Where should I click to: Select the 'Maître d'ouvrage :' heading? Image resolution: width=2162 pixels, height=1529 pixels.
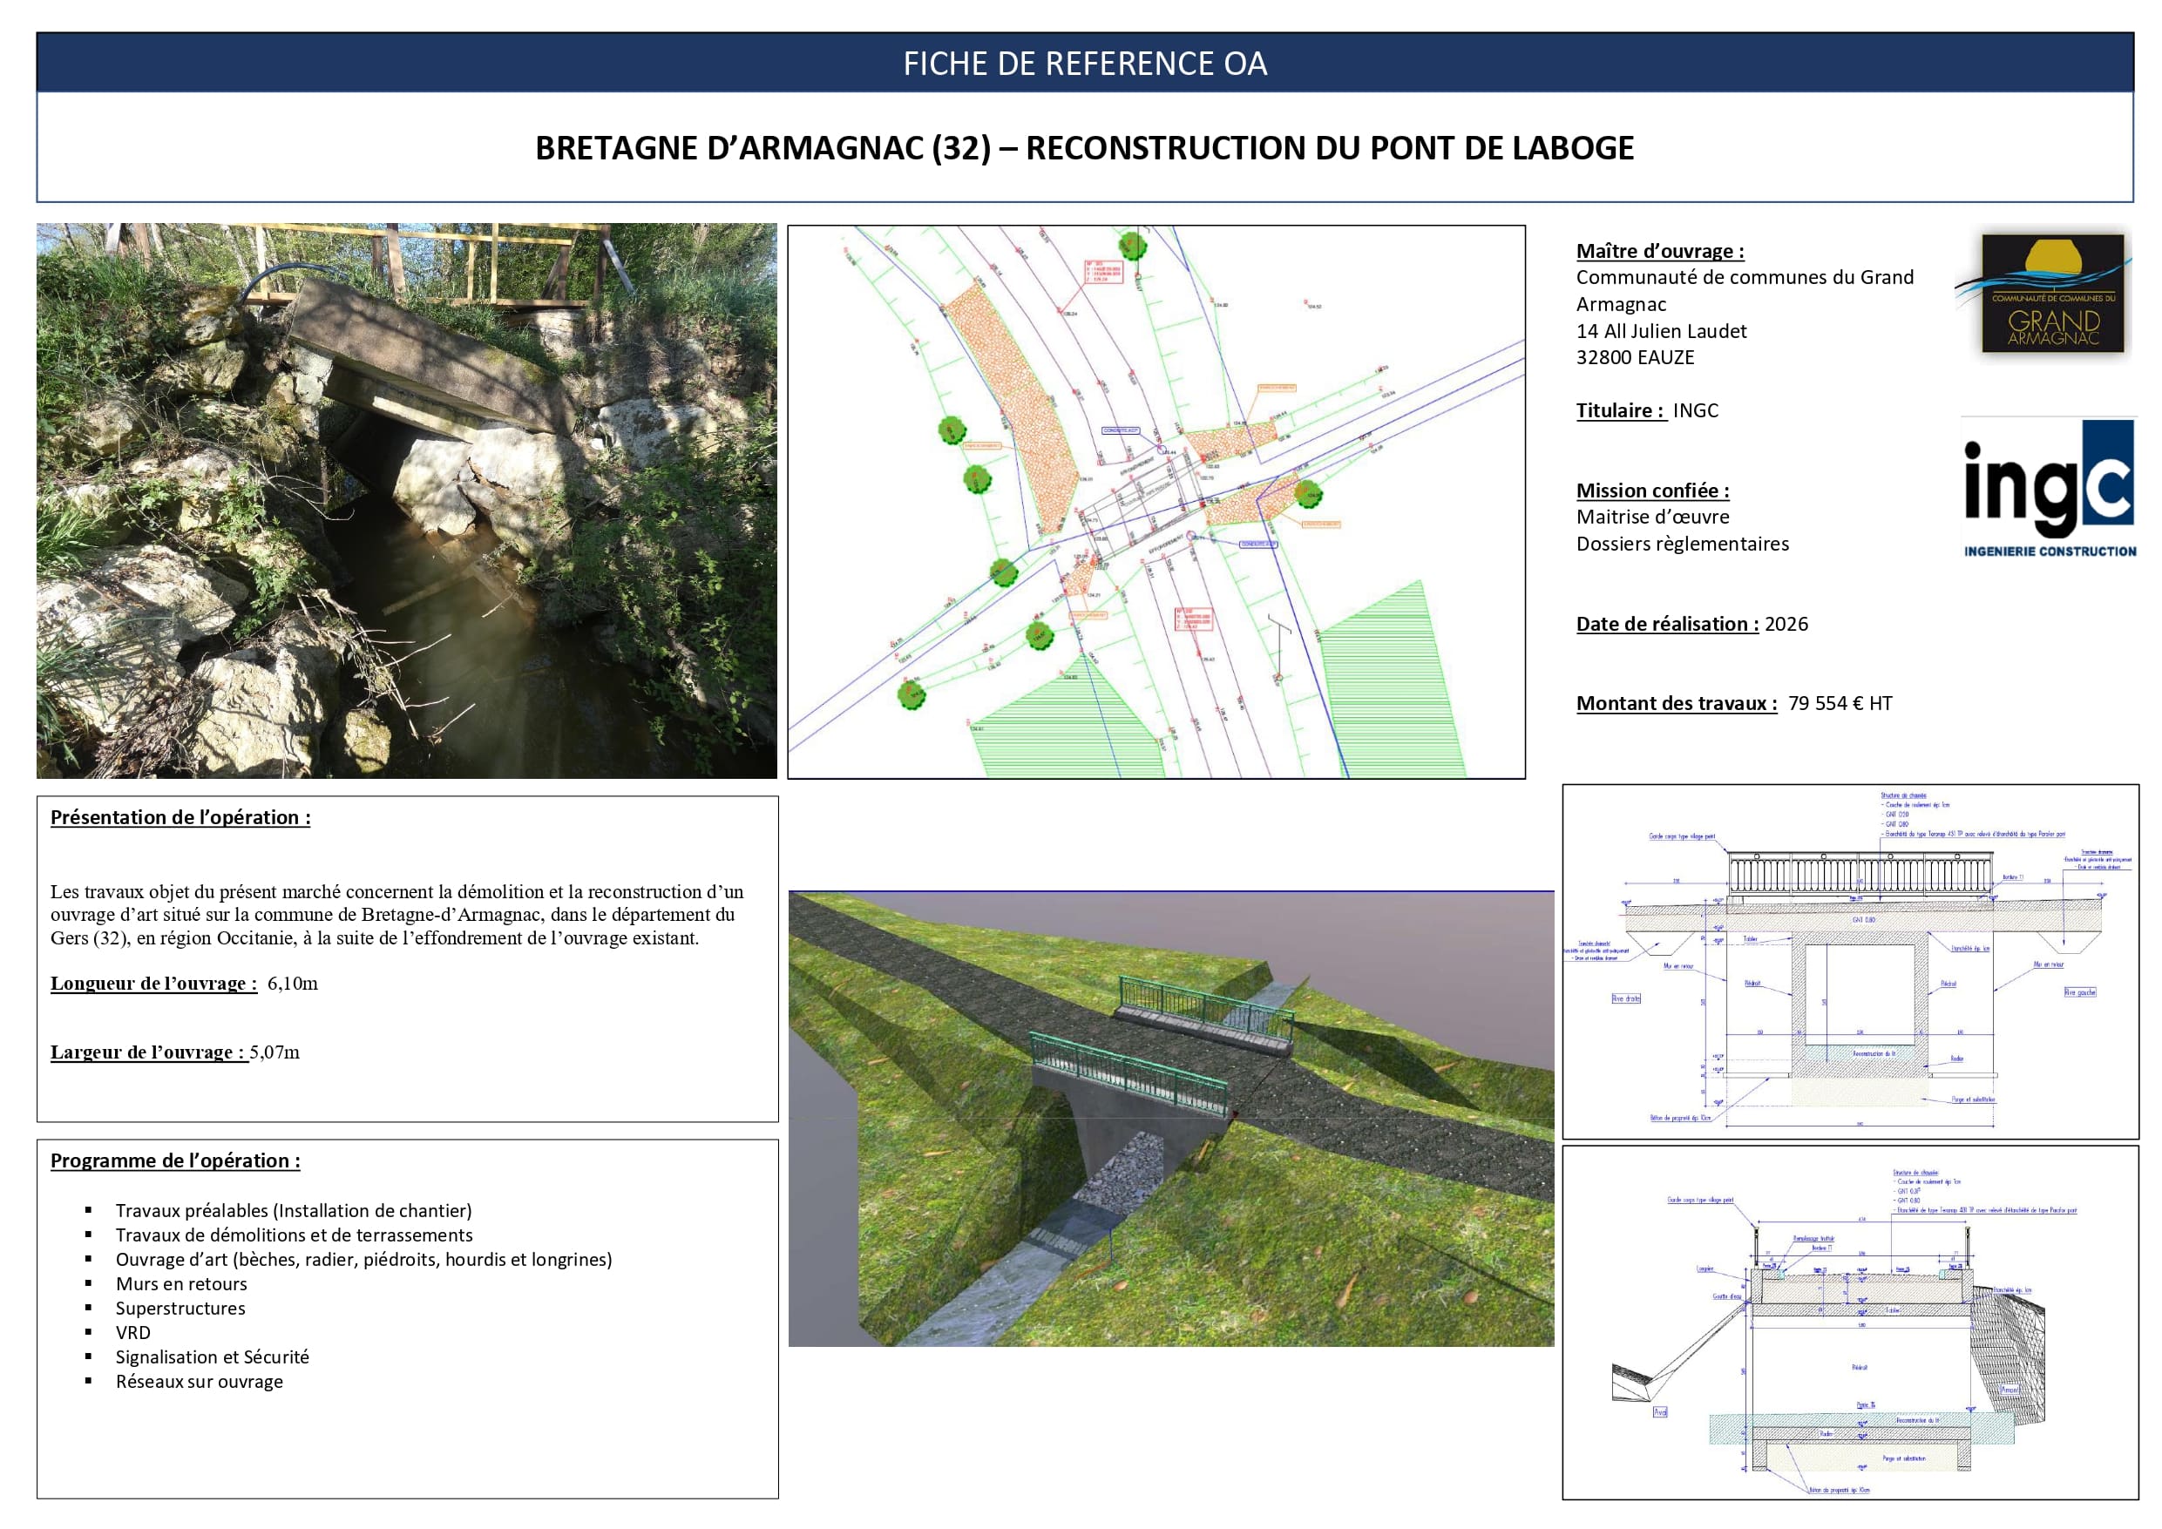1660,252
